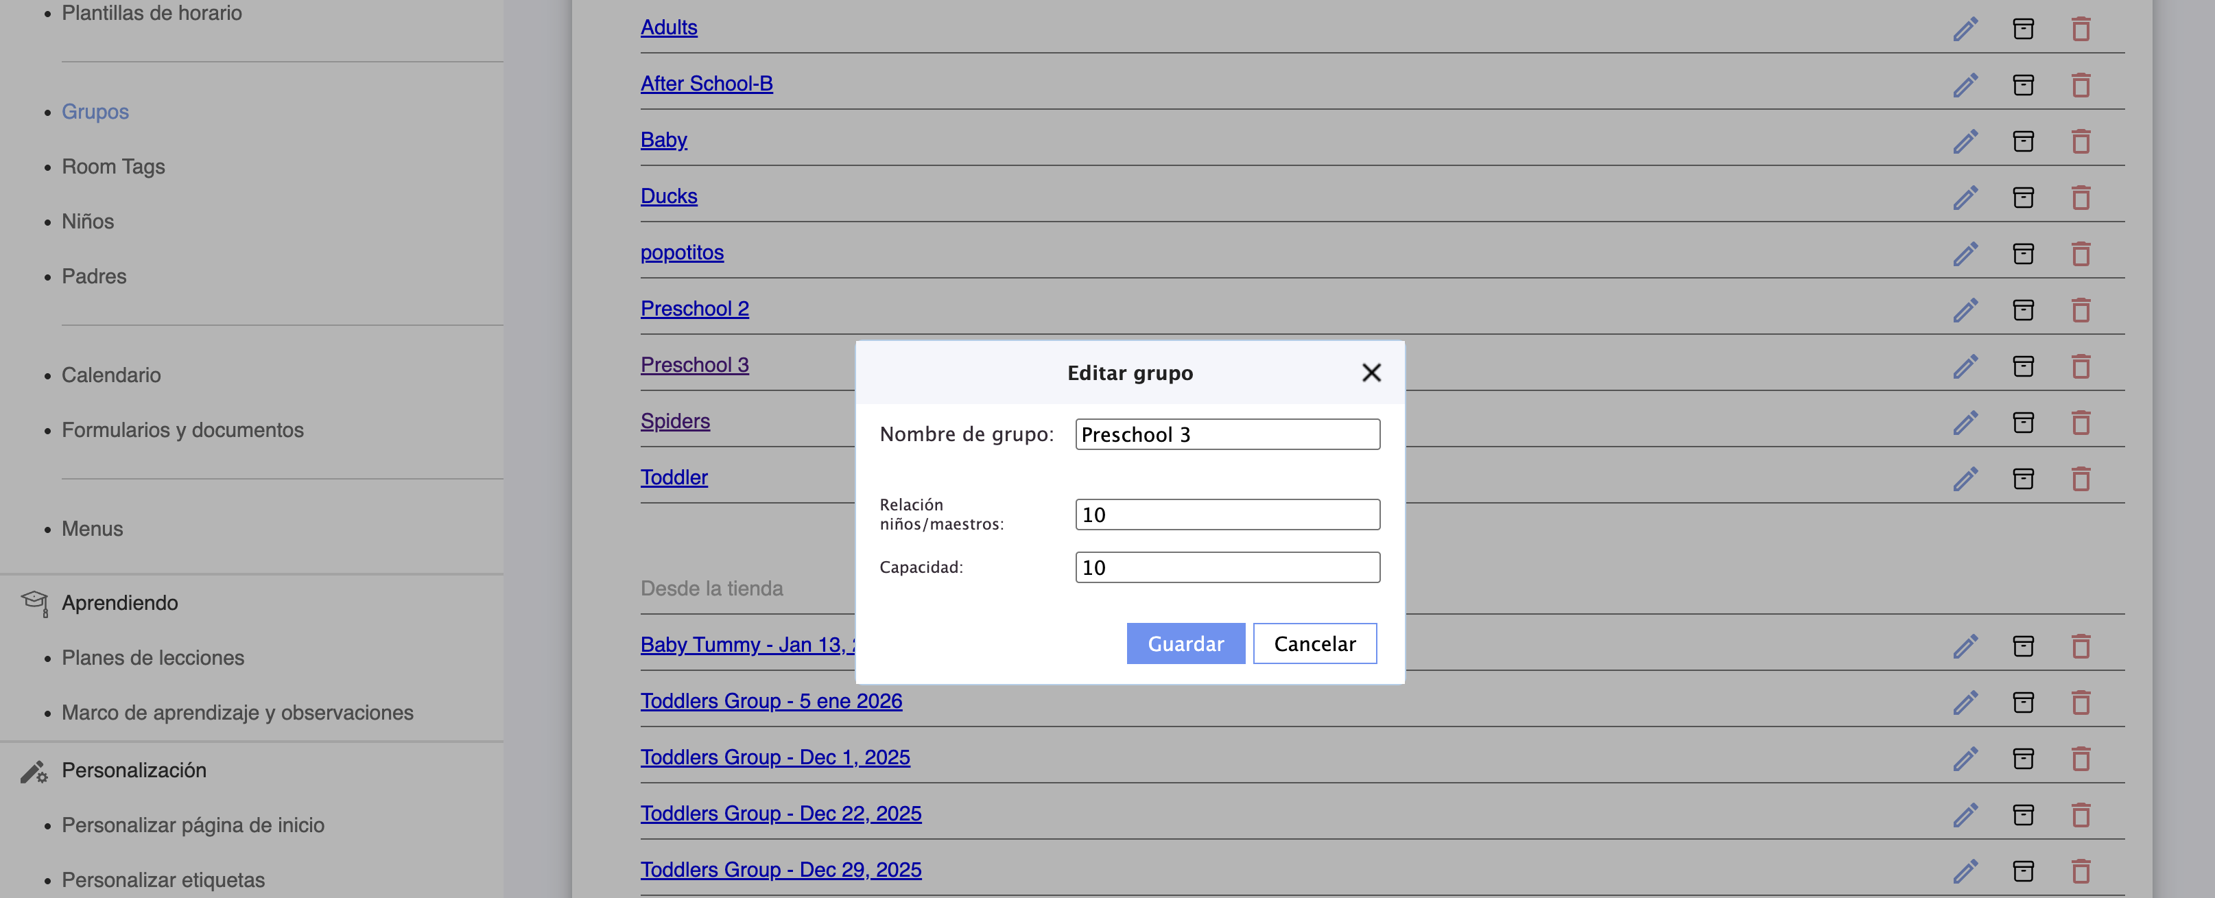Screen dimensions: 2215x898
Task: Edit Toddlers Group - 5 ene 2026
Action: pos(1965,702)
